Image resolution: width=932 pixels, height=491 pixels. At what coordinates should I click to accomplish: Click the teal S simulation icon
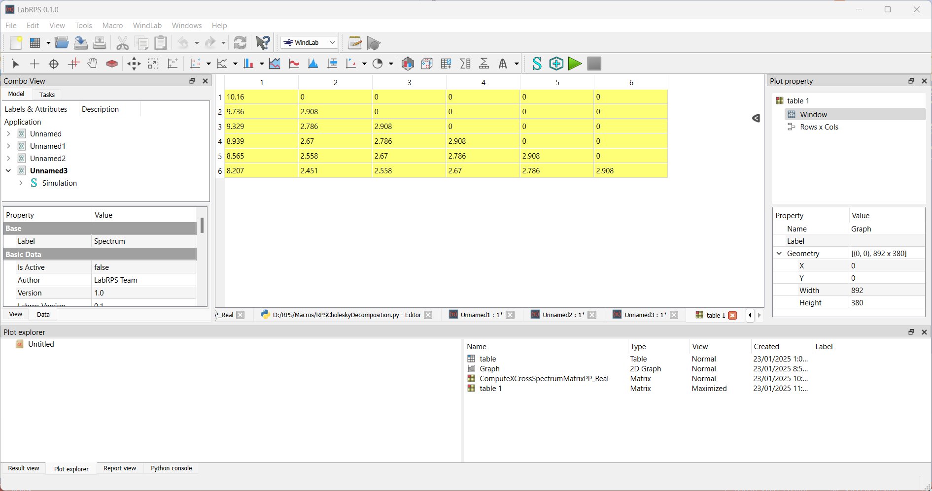(537, 64)
